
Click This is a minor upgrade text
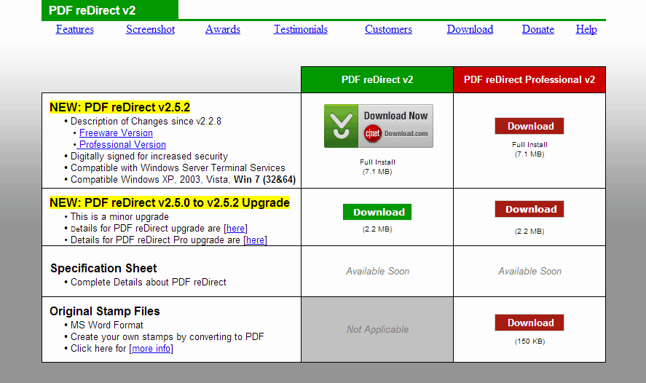(x=119, y=217)
